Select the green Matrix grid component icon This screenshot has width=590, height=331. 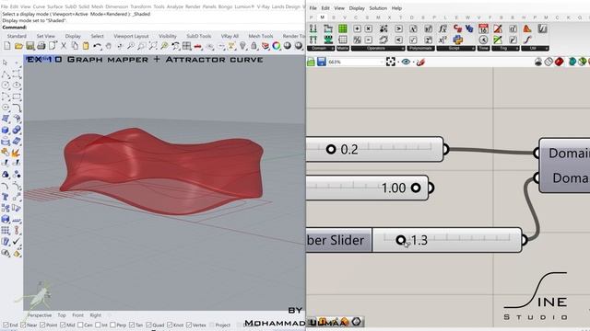click(x=343, y=29)
